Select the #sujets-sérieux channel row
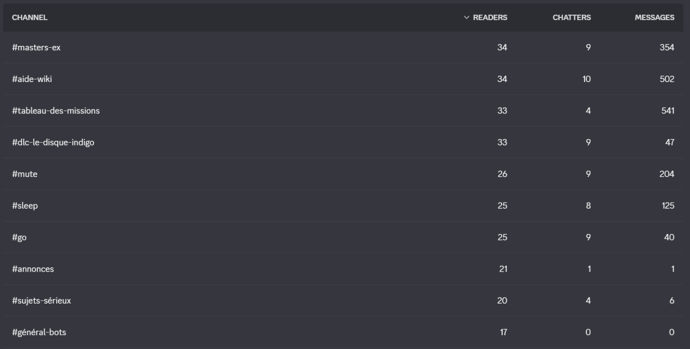The height and width of the screenshot is (349, 690). coord(343,300)
